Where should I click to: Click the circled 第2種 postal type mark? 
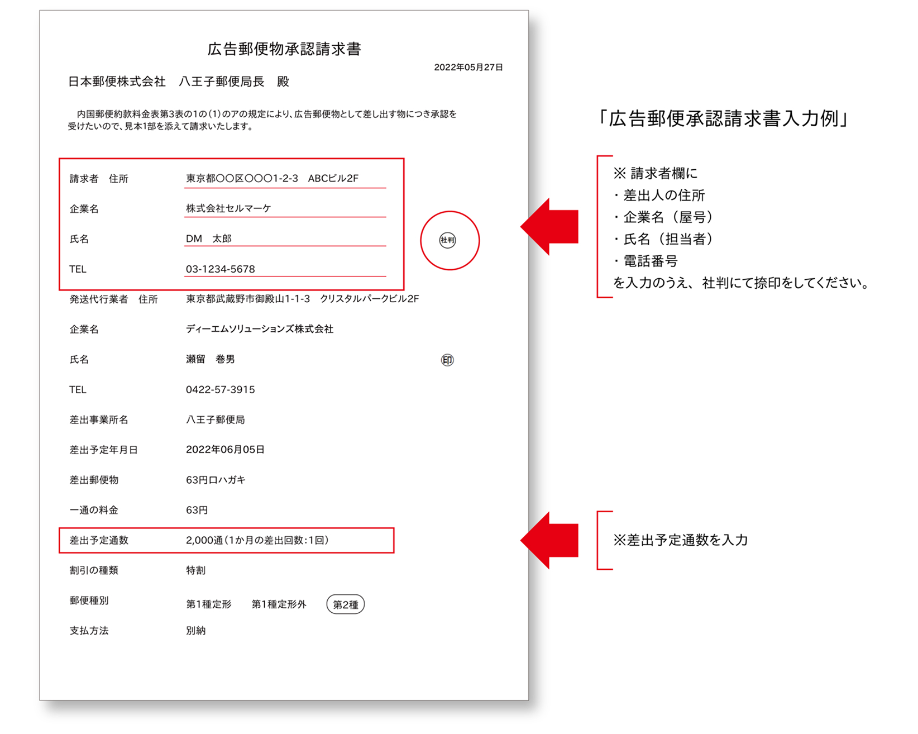(345, 604)
